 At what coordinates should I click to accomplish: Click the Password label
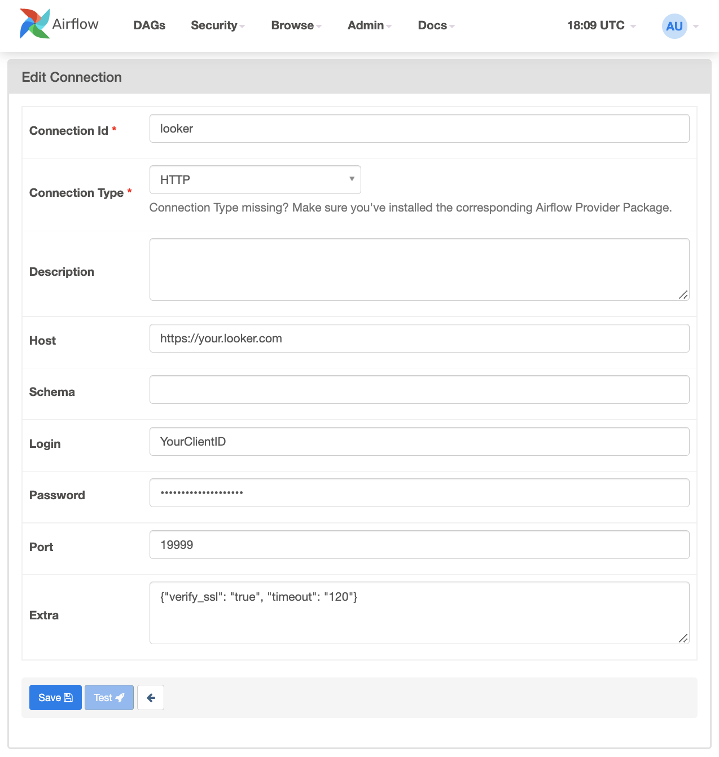coord(57,495)
